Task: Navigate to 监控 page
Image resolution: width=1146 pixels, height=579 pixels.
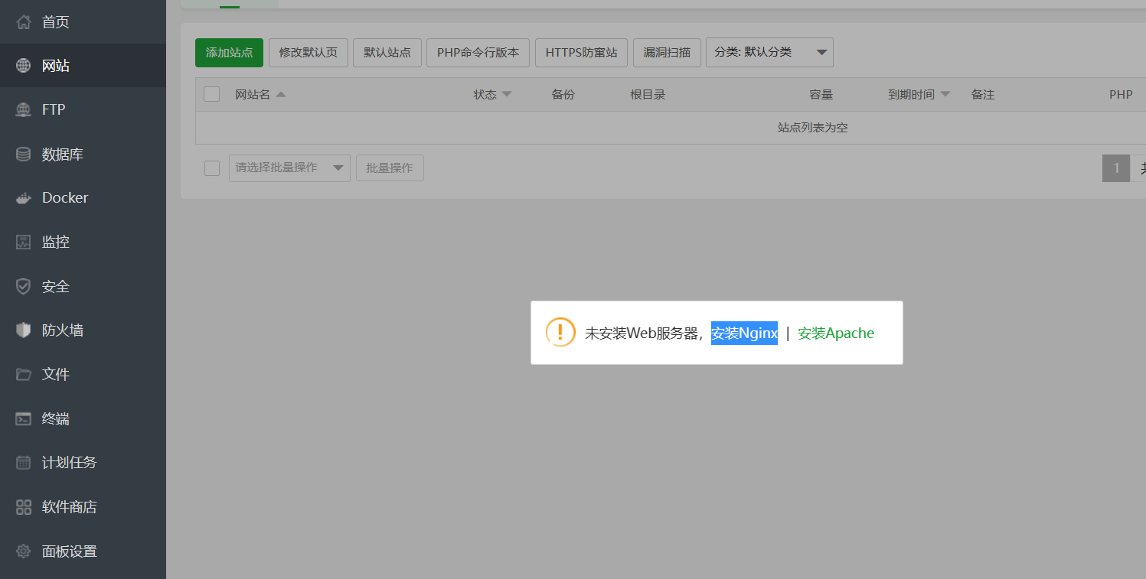Action: [83, 242]
